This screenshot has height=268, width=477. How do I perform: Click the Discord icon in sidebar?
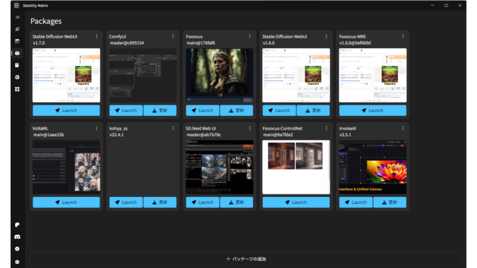(17, 236)
